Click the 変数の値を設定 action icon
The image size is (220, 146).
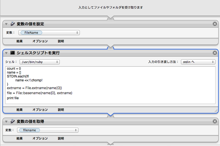pyautogui.click(x=13, y=24)
